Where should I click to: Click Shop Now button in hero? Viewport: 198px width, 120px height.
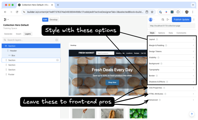(112, 82)
